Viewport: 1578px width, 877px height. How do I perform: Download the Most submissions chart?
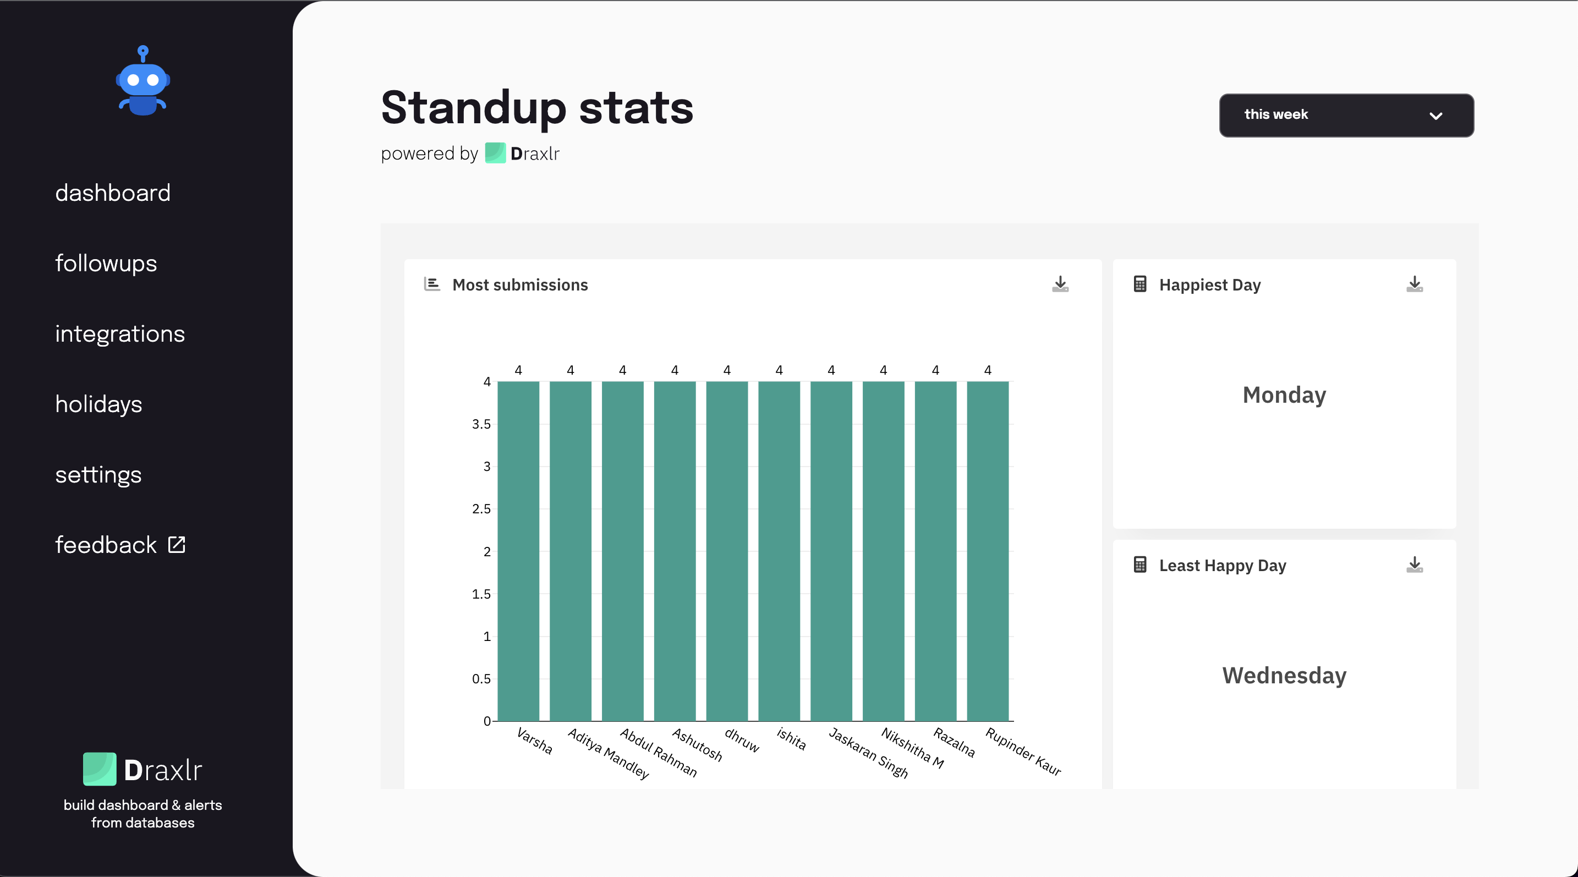[1060, 284]
